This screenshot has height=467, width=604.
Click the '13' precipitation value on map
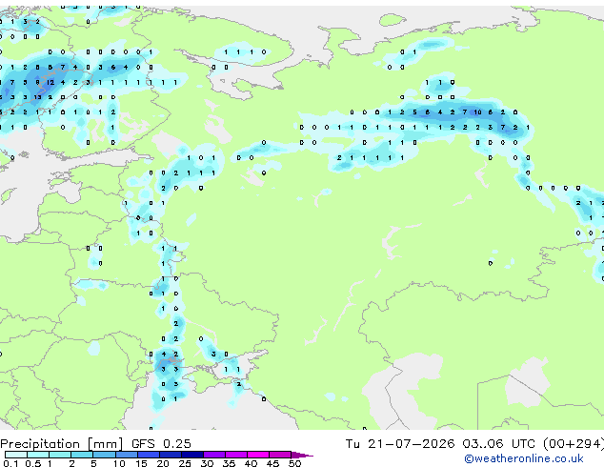click(37, 97)
